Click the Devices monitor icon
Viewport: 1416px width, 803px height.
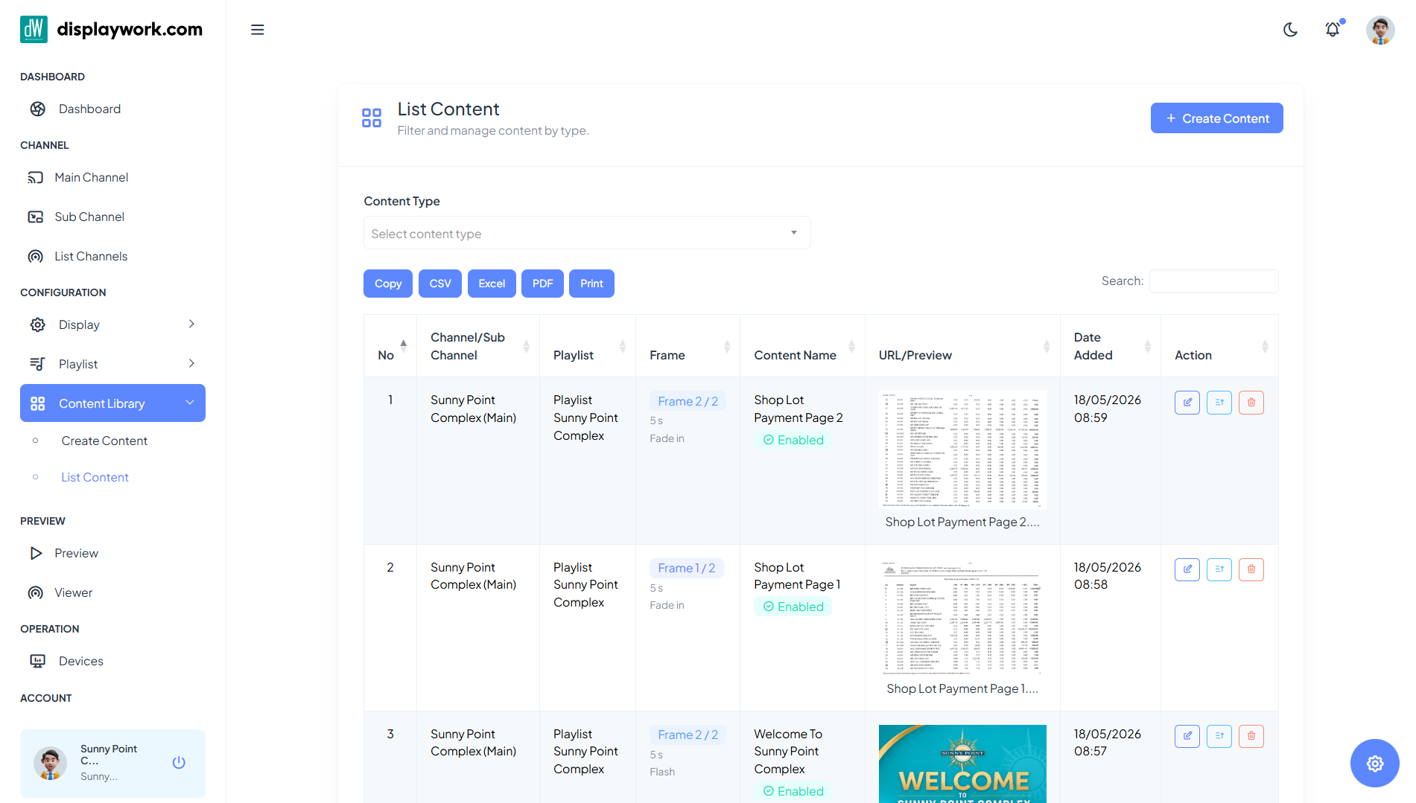point(38,661)
